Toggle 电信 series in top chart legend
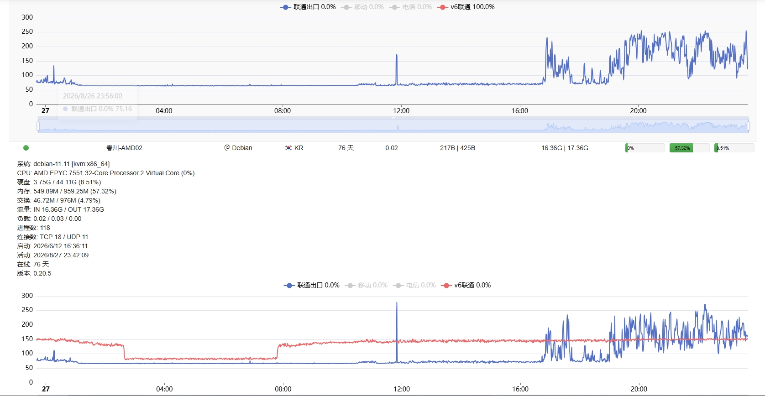The height and width of the screenshot is (396, 765). [411, 7]
